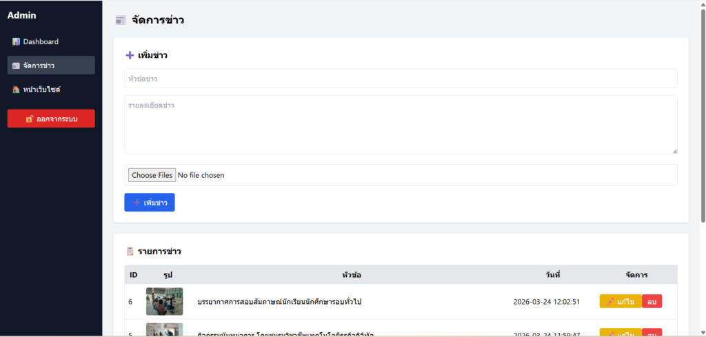Click the clipboard icon beside รายการข่าว heading
This screenshot has height=337, width=706.
130,252
